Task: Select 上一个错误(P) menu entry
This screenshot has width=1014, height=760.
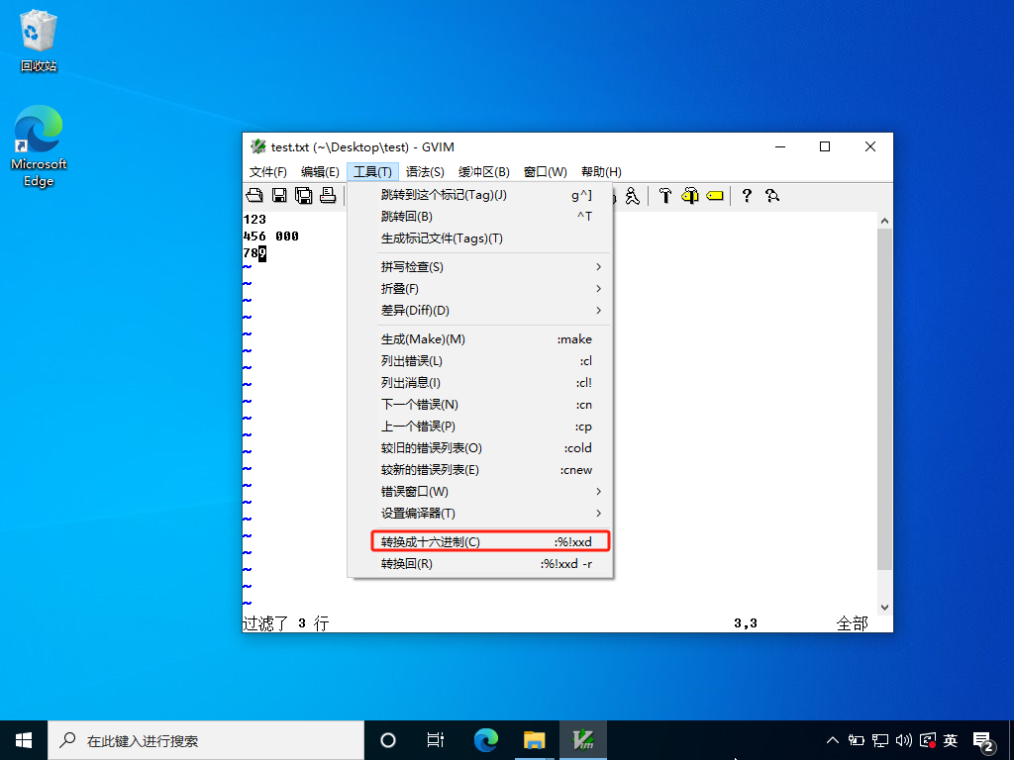Action: (480, 427)
